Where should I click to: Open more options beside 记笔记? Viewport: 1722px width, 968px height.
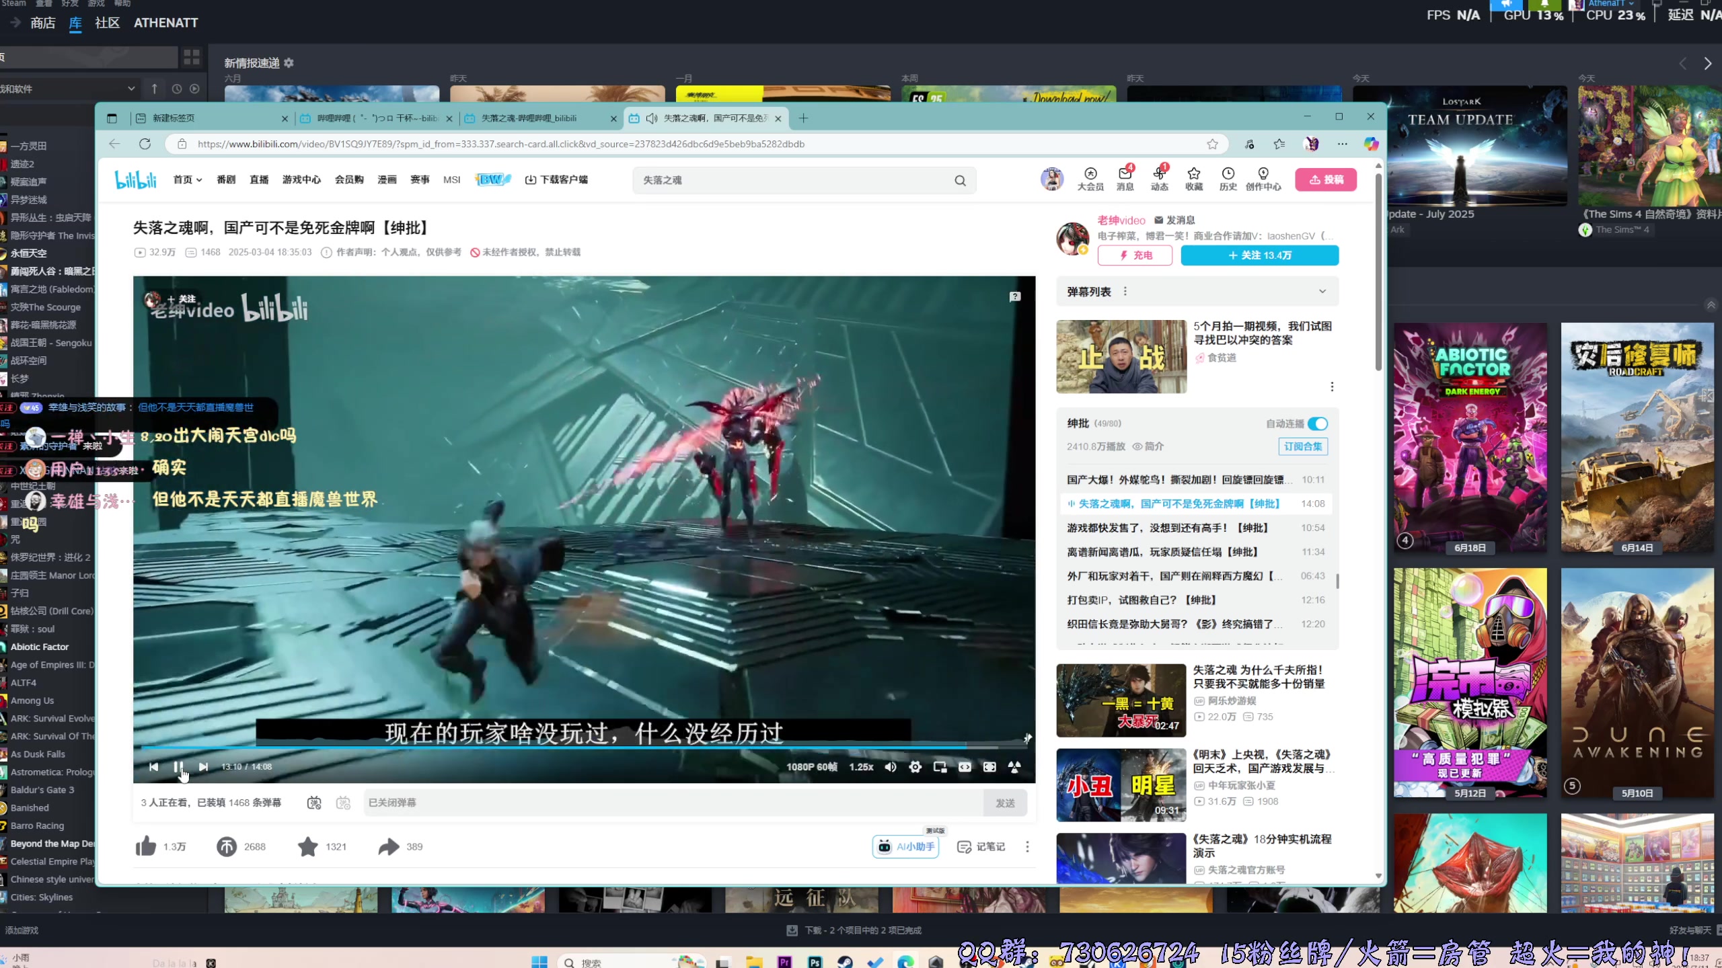(1027, 846)
